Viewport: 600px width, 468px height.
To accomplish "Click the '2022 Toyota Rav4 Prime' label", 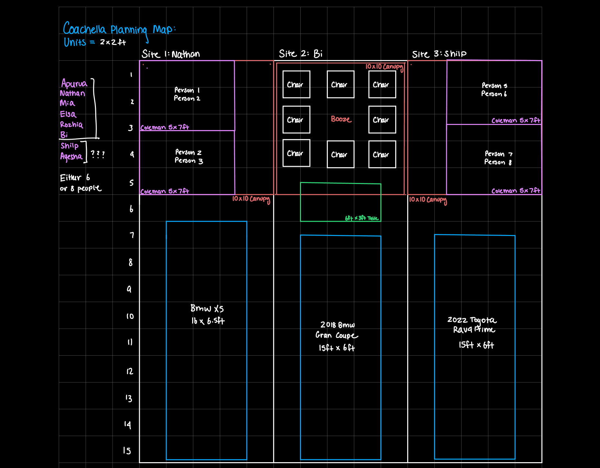I will pyautogui.click(x=472, y=325).
